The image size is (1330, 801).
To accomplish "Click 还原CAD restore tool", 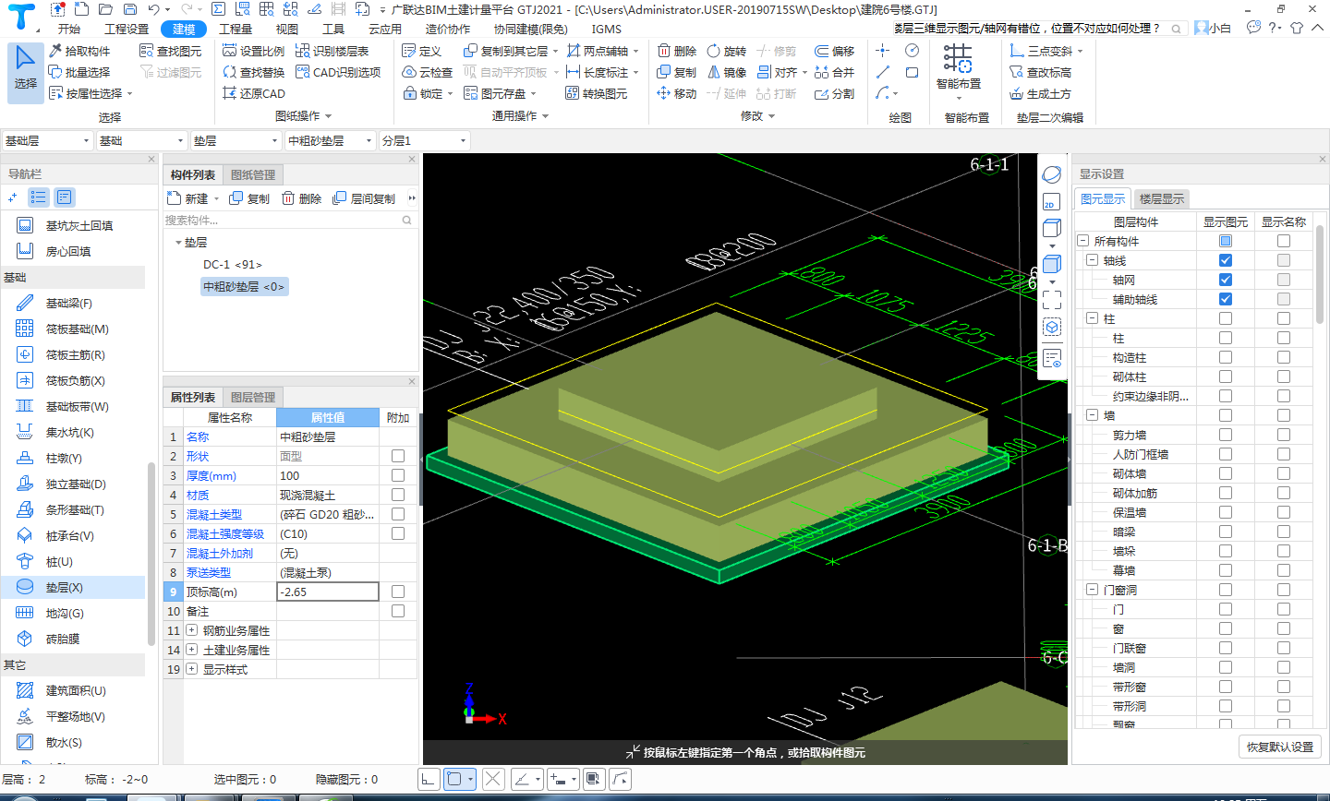I will [x=254, y=93].
